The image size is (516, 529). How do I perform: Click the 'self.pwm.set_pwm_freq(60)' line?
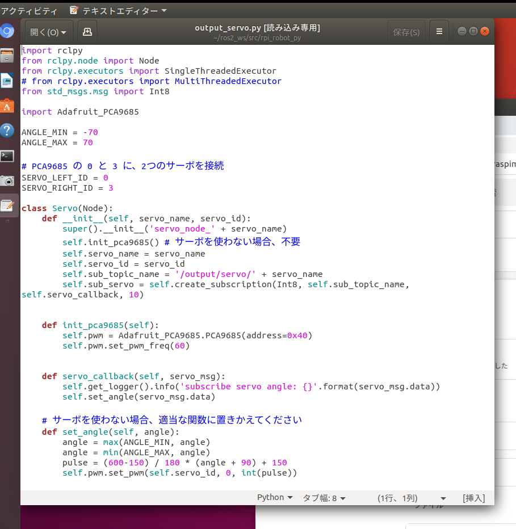tap(126, 346)
